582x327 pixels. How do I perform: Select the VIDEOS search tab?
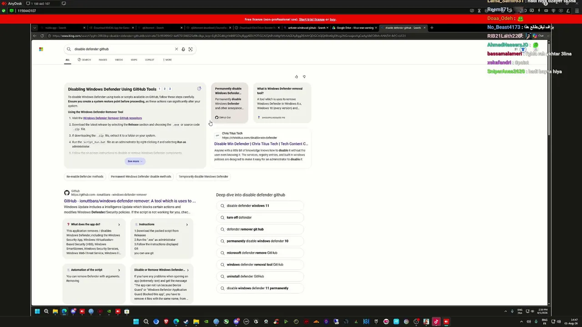point(119,59)
